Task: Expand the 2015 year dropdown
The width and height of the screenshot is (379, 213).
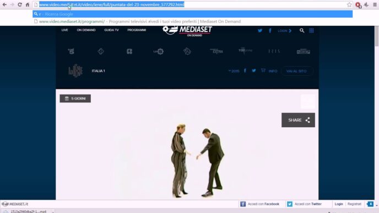Action: click(x=234, y=71)
